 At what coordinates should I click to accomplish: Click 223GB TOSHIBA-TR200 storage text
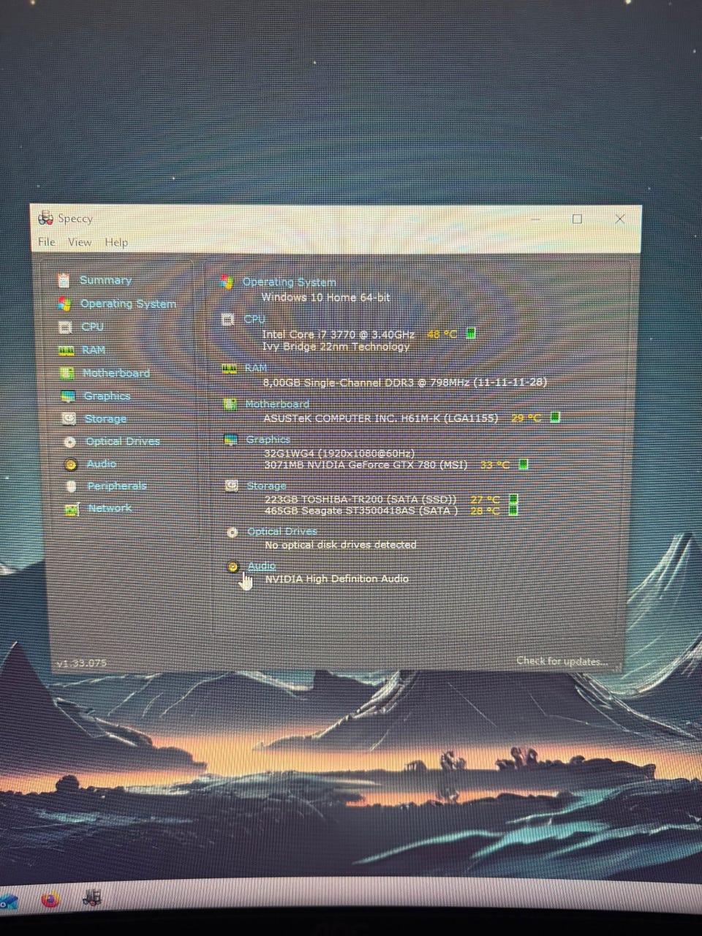point(361,499)
